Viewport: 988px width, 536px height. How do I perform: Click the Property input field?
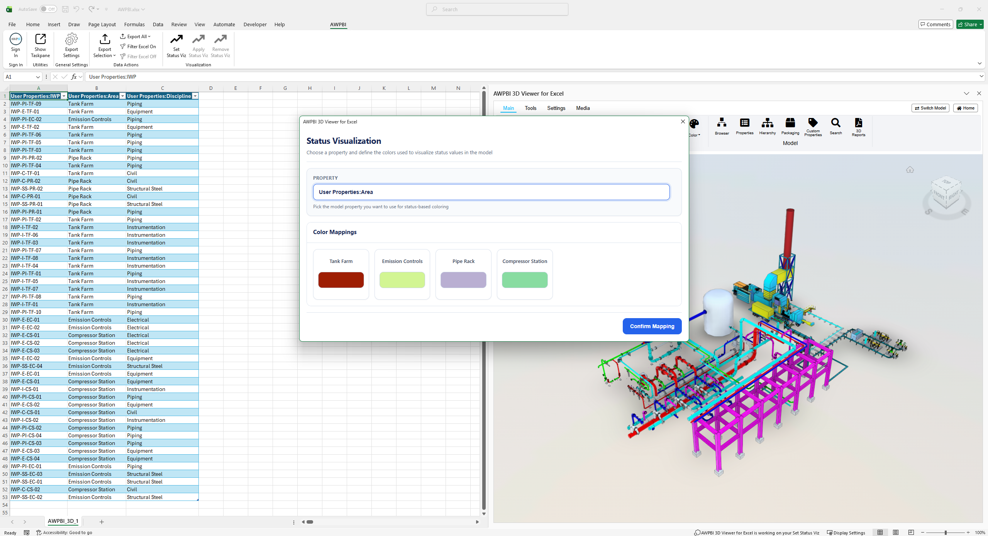pos(491,192)
